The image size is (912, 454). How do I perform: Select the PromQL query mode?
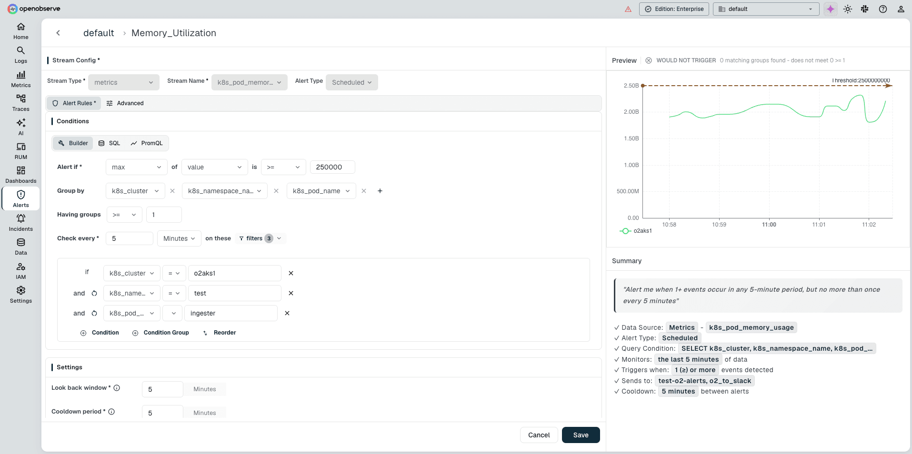(x=147, y=143)
